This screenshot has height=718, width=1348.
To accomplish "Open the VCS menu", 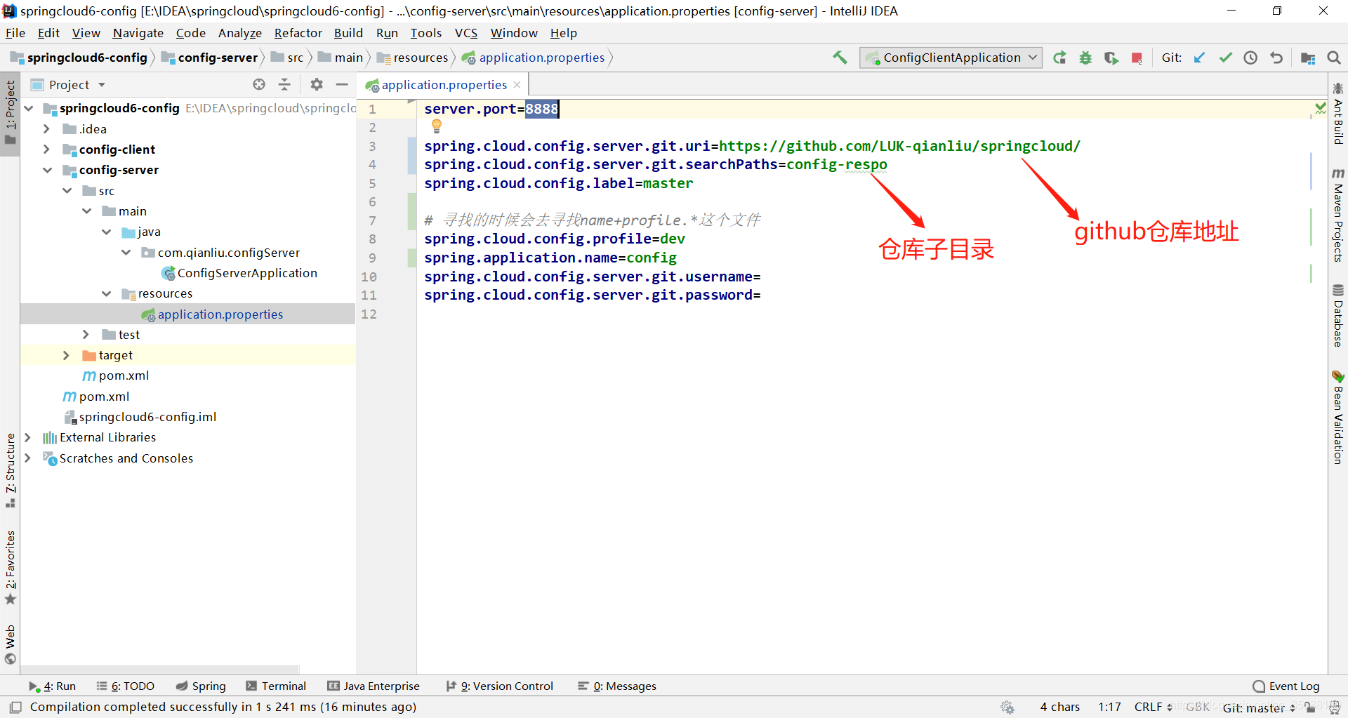I will click(x=465, y=33).
